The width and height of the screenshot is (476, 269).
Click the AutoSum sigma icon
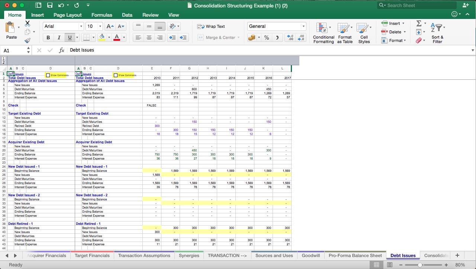click(x=419, y=23)
